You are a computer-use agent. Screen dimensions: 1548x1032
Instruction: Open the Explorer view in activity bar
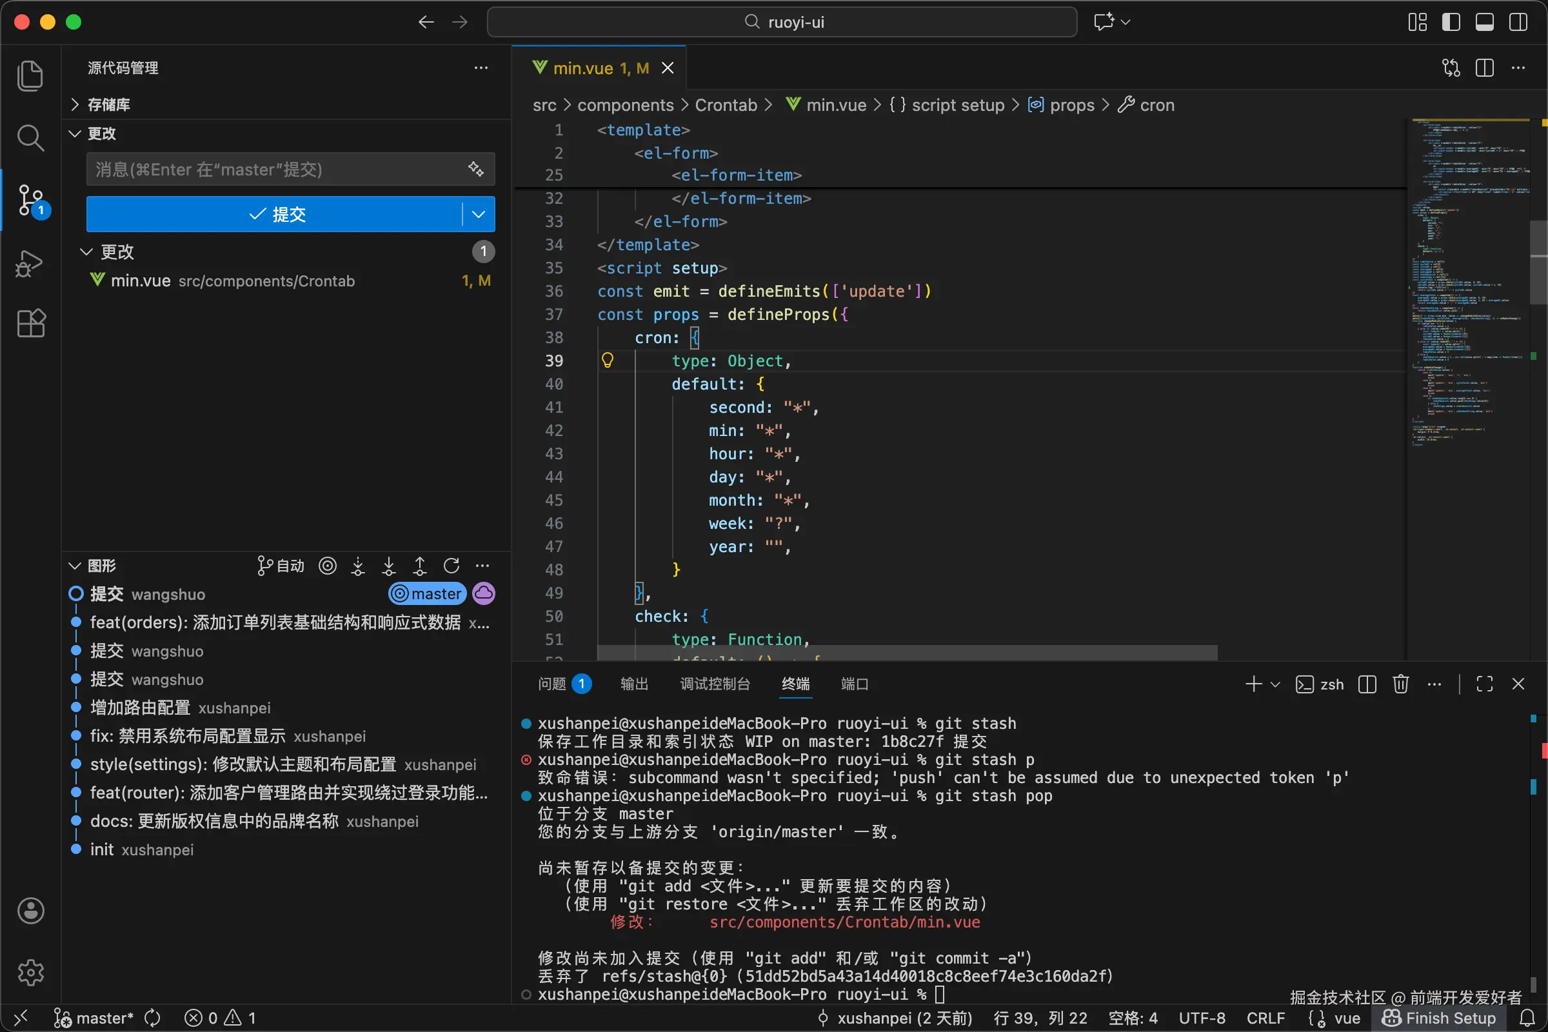tap(30, 75)
